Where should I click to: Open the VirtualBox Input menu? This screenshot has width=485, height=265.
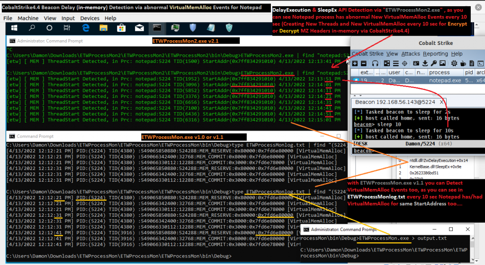tap(68, 18)
